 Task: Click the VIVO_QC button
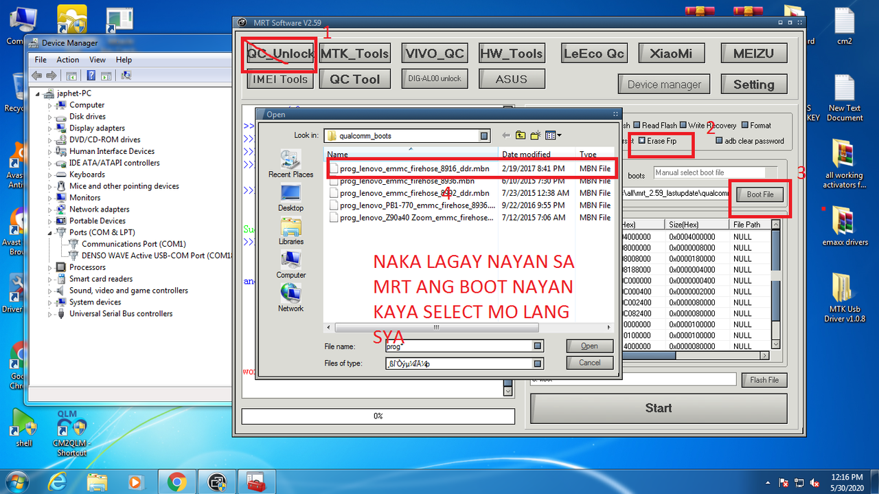tap(435, 54)
